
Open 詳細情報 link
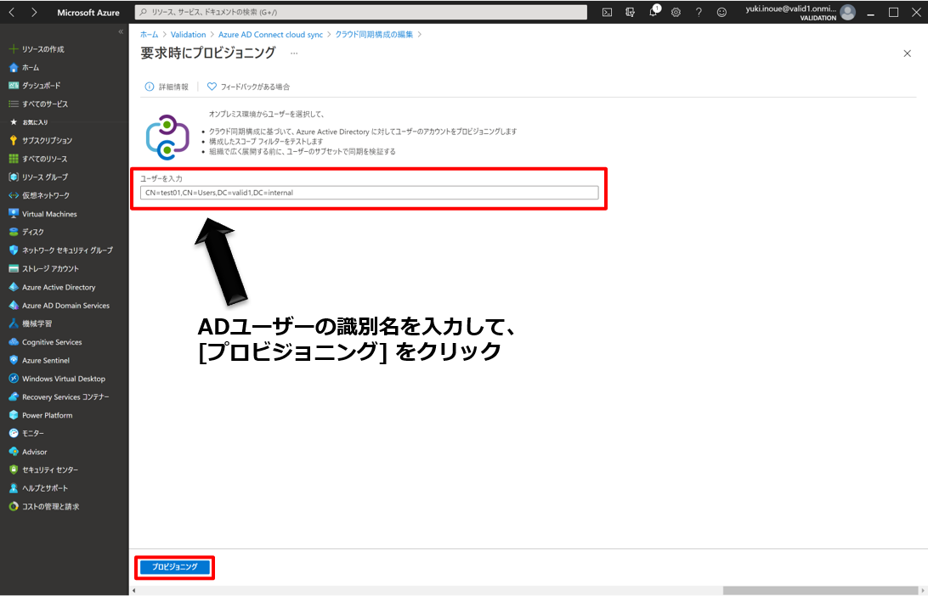pyautogui.click(x=167, y=87)
